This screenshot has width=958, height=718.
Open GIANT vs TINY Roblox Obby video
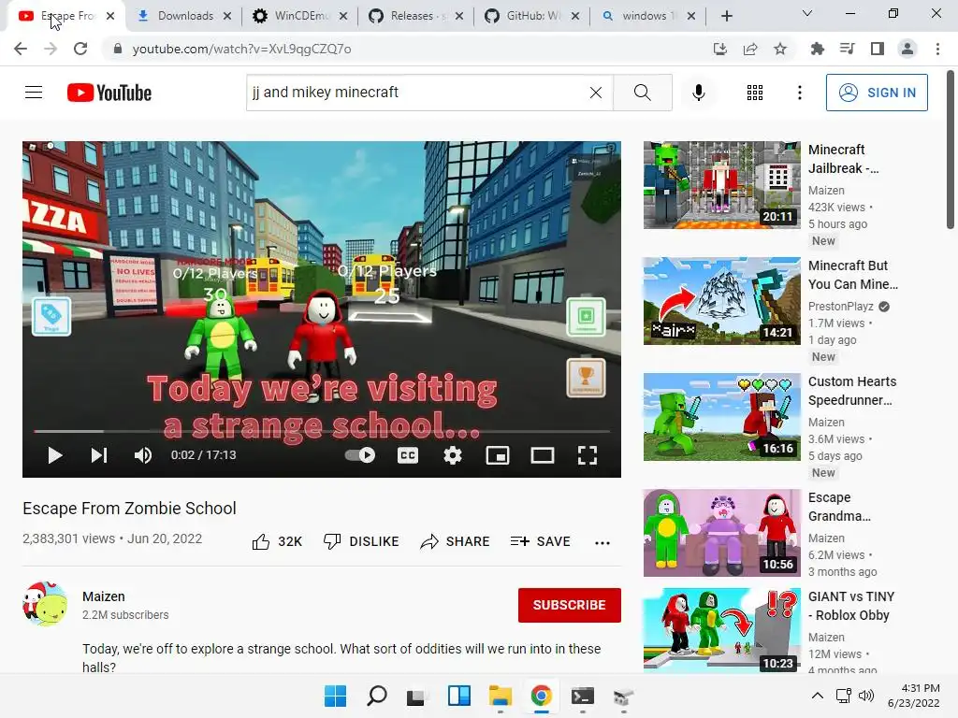tap(721, 631)
